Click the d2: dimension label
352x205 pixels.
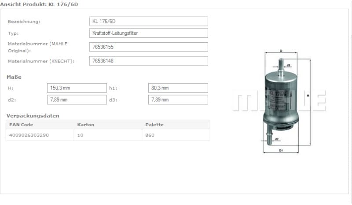(x=12, y=100)
